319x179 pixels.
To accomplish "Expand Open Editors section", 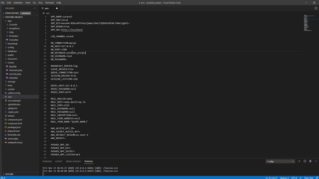I will (12, 13).
